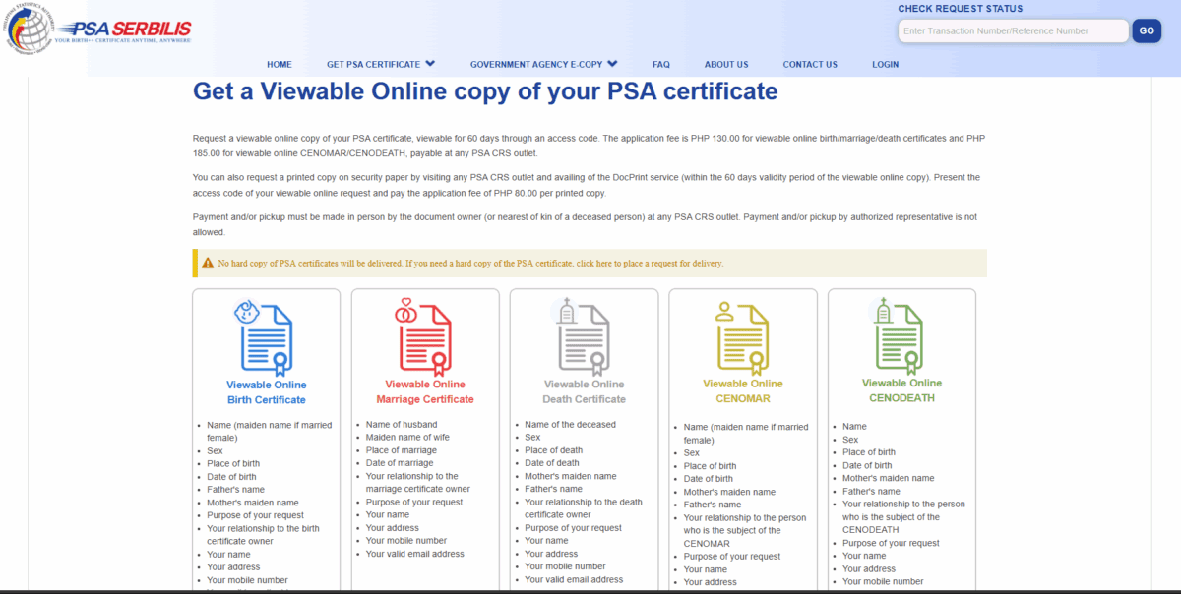Screen dimensions: 1181x594
Task: Click the warning triangle icon in notice
Action: 208,264
